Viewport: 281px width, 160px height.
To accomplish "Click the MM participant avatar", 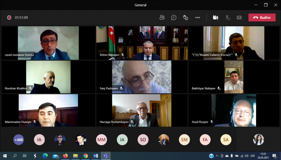I will (102, 139).
